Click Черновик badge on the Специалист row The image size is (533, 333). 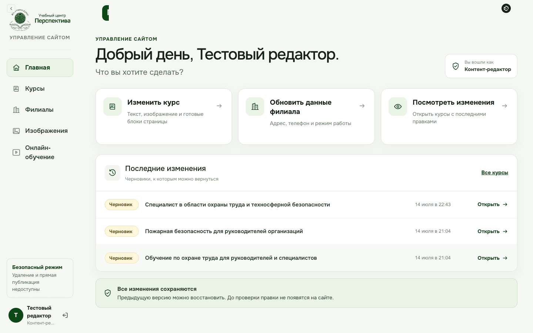(121, 205)
